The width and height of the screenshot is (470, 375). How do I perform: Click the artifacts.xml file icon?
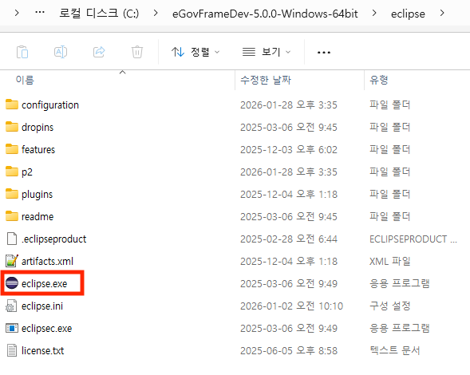(12, 261)
